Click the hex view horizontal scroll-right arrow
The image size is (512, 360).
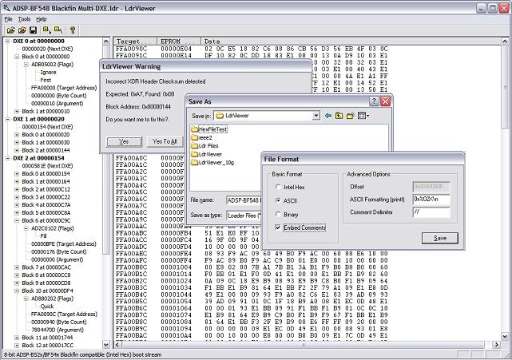point(496,345)
